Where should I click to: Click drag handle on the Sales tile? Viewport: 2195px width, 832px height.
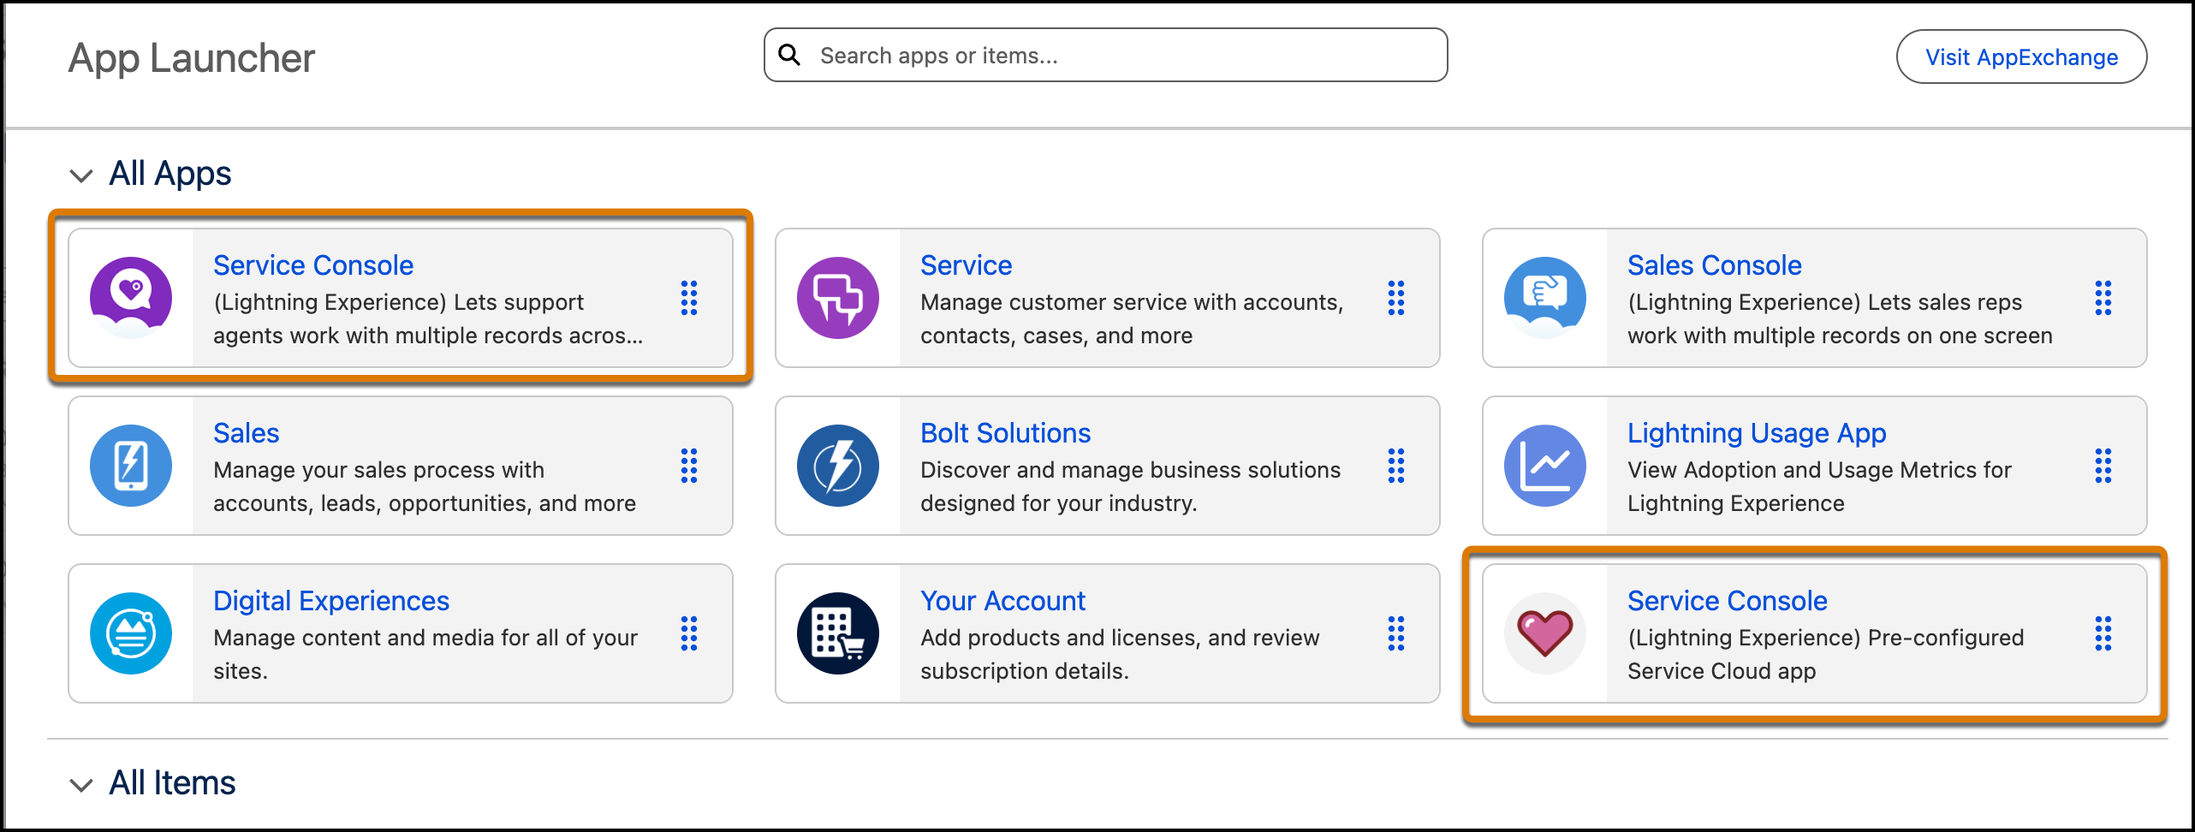tap(689, 466)
